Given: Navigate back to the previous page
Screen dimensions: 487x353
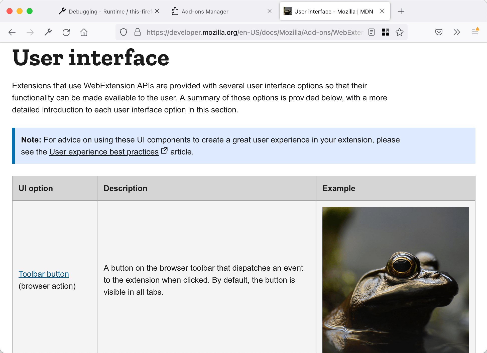Looking at the screenshot, I should click(12, 32).
